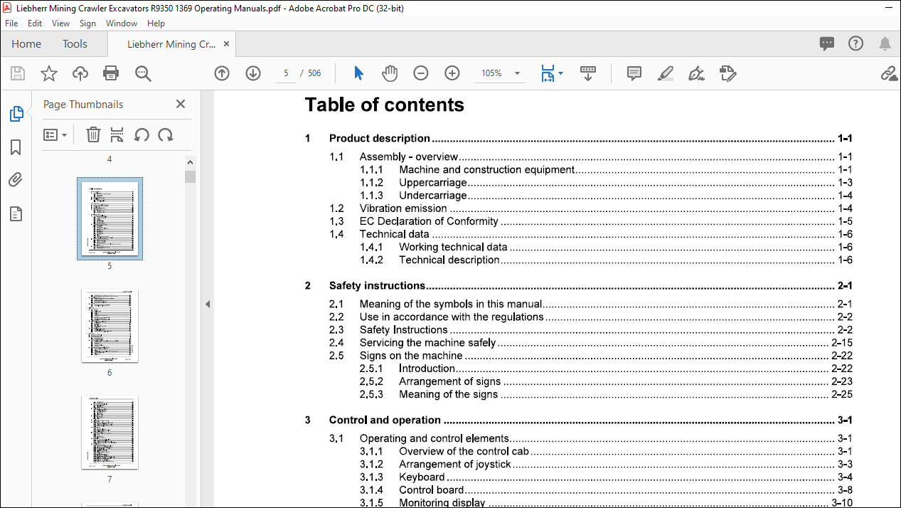Choose the arrow Selection tool
Viewport: 901px width, 508px height.
pos(358,73)
